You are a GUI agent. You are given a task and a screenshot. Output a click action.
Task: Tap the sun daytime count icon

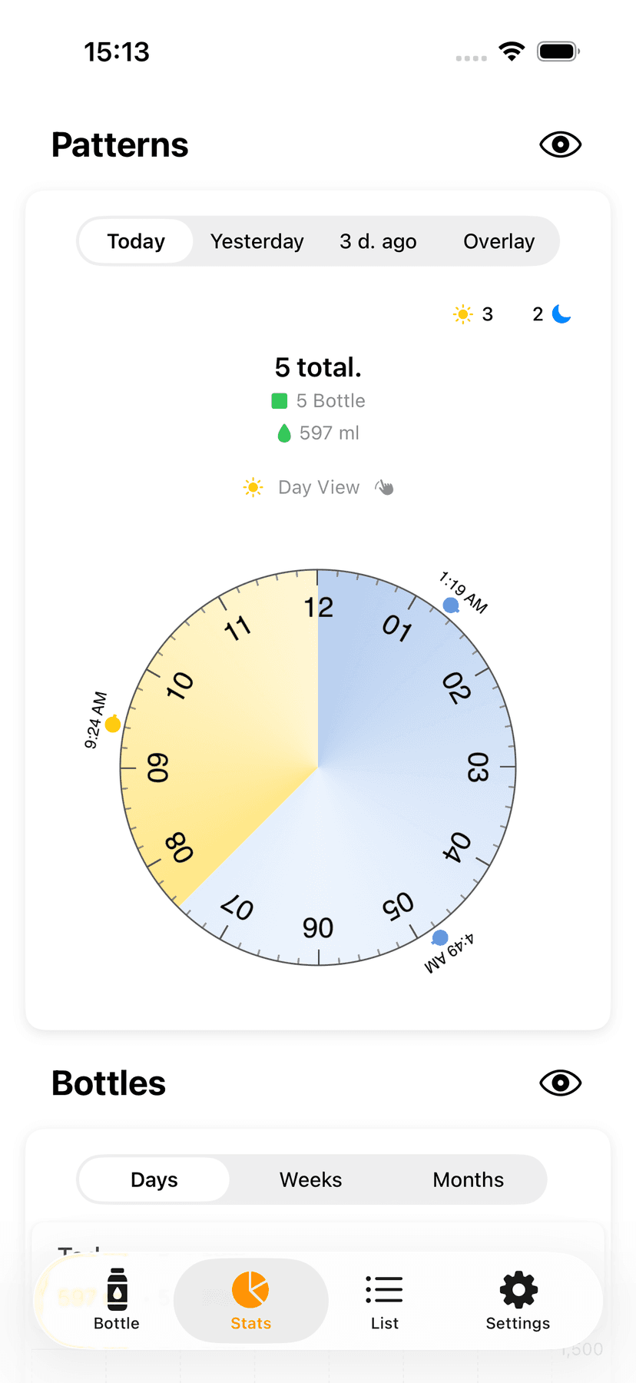[x=462, y=313]
